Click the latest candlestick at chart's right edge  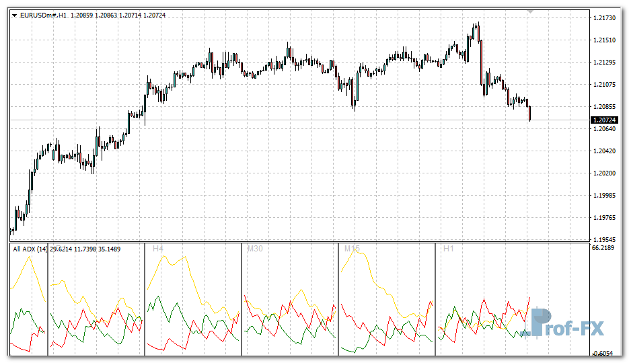530,113
